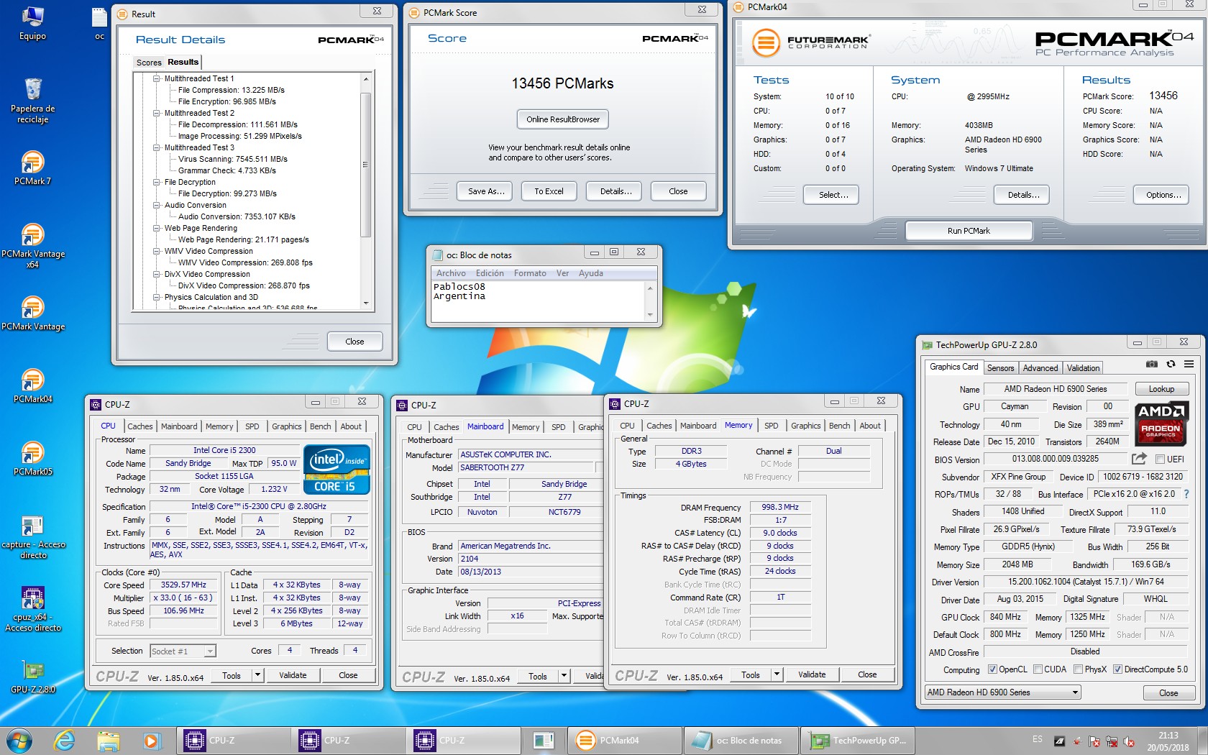Click the Notepad scrollbar down arrow
Image resolution: width=1208 pixels, height=755 pixels.
[650, 315]
